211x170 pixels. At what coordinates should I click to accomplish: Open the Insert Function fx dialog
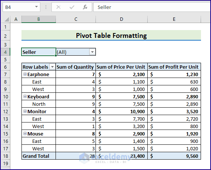(x=85, y=7)
